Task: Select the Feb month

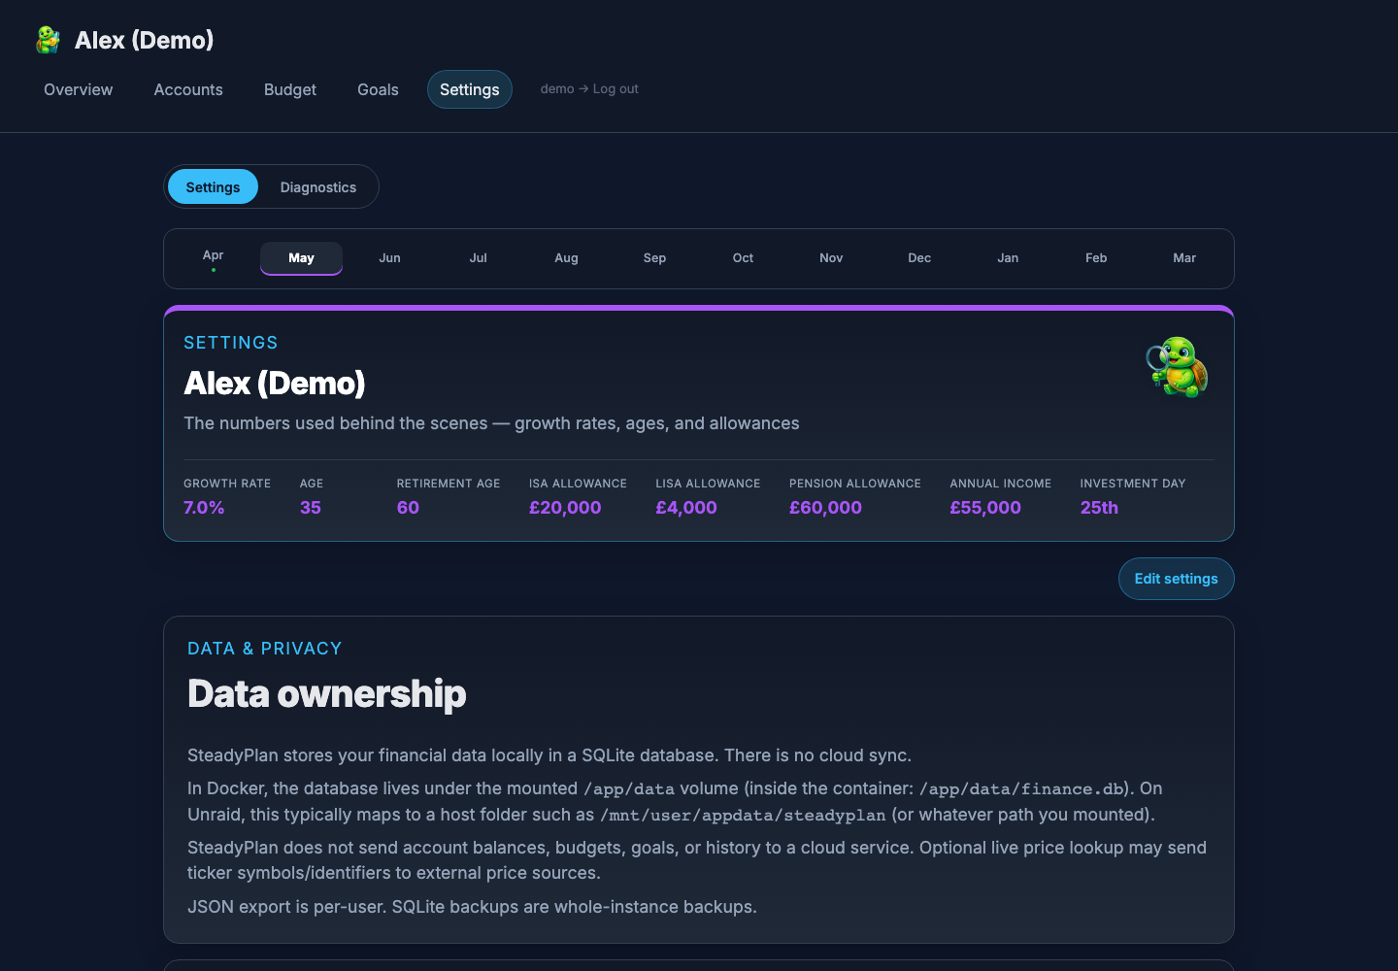Action: pyautogui.click(x=1096, y=258)
